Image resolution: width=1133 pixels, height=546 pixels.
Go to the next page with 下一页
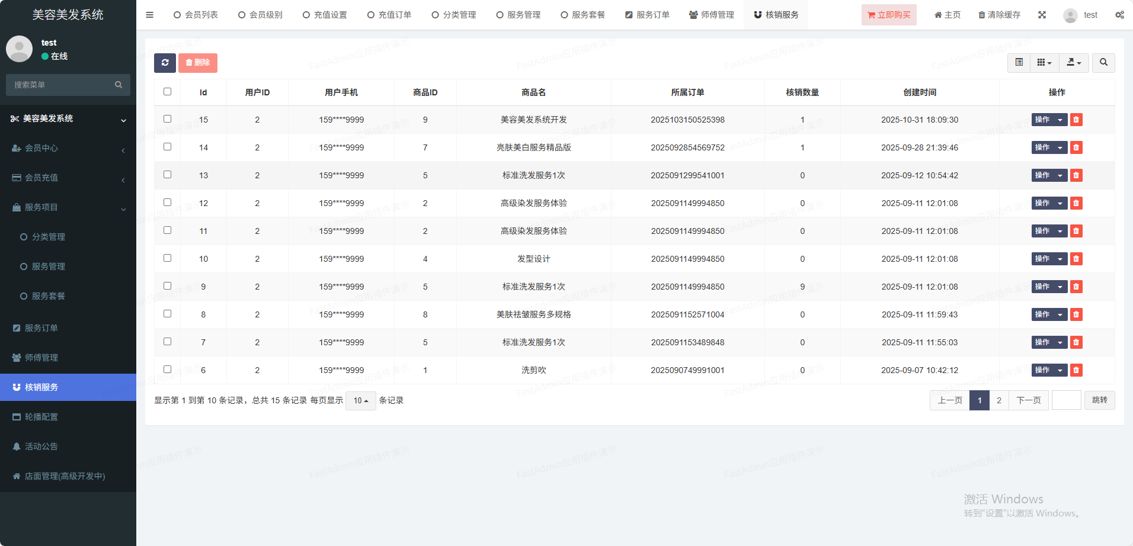[x=1028, y=400]
